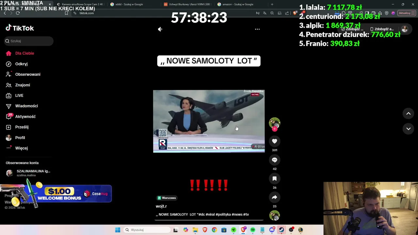
Task: Open Discord from the taskbar
Action: coord(272,230)
